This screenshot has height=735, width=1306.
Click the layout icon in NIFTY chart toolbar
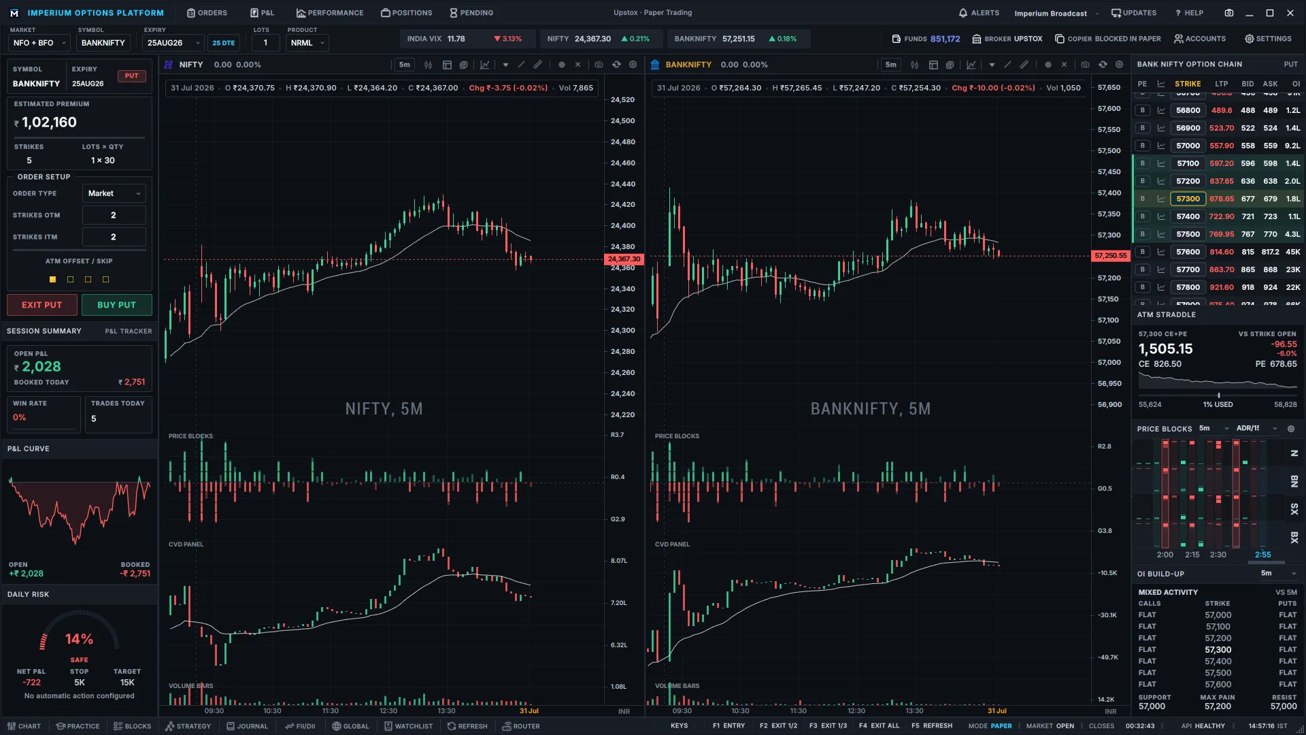(447, 65)
